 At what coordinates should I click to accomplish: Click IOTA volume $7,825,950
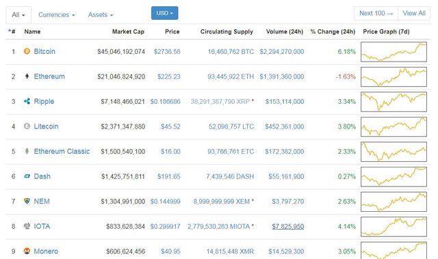coord(287,226)
